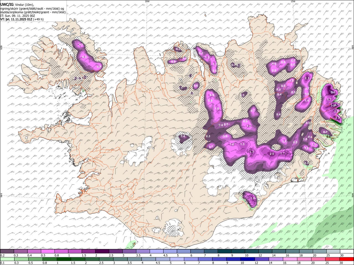The image size is (354, 265).
Task: Pick the medium green 0.5 swatch in the rain scale
Action: coord(36,259)
